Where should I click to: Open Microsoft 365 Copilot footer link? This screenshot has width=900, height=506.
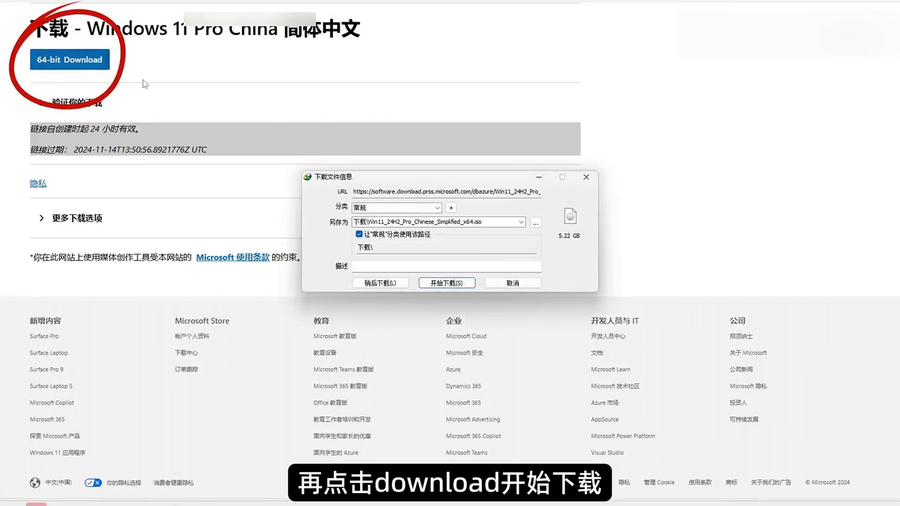[474, 436]
